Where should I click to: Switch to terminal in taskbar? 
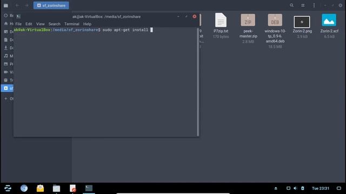pyautogui.click(x=89, y=188)
